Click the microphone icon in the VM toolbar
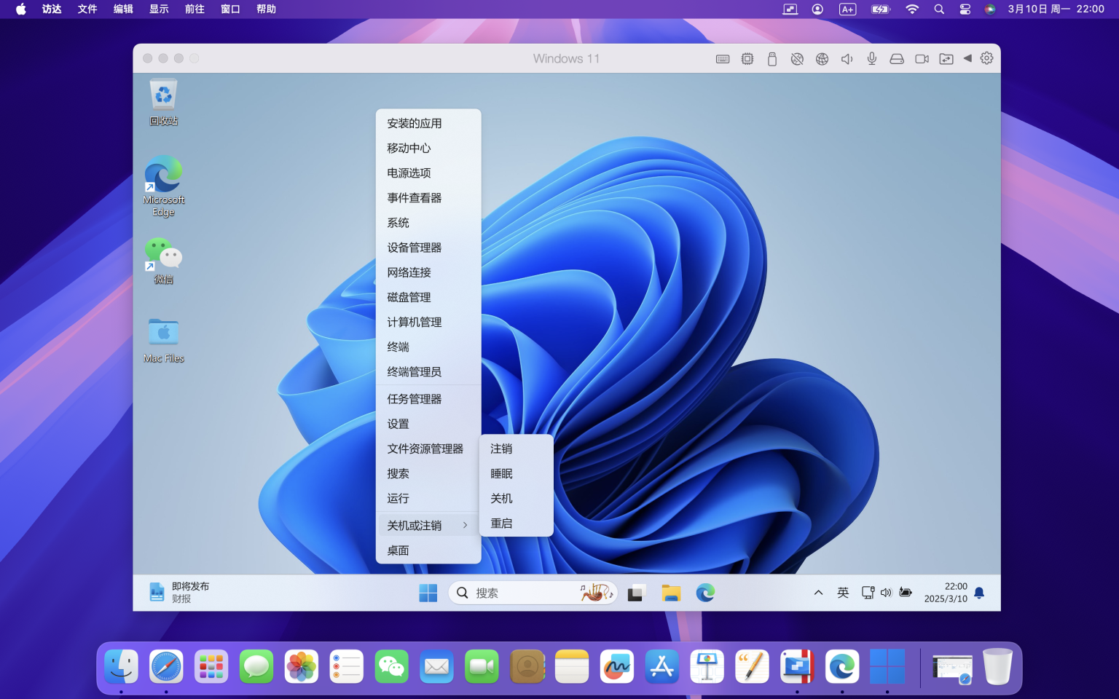 [x=871, y=58]
